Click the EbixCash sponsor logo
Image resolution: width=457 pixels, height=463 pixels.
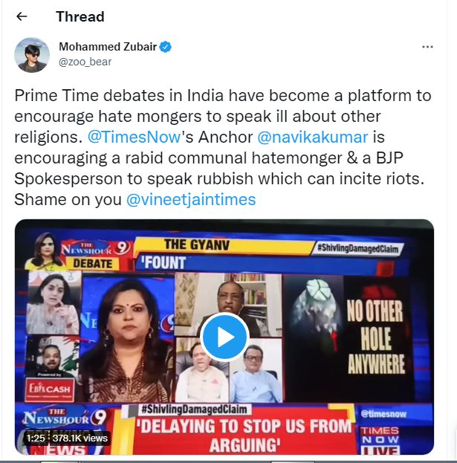49,389
